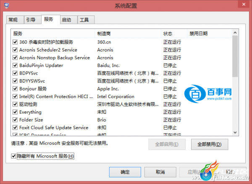Click 已停止 status of BaiduPinyin Updater
Screen dimensions: 252x184
[170, 65]
